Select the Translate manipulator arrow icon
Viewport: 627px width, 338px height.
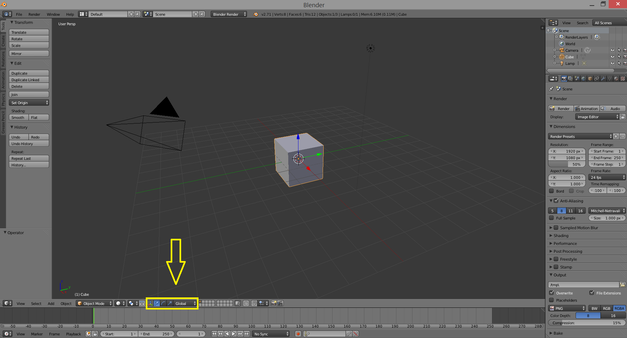click(157, 304)
